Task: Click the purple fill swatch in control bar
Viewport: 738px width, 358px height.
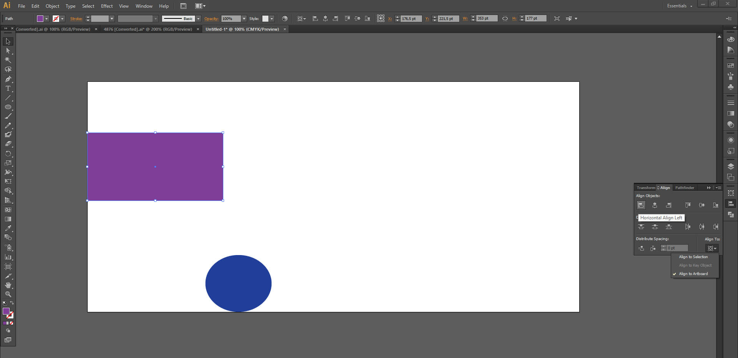Action: [x=40, y=18]
